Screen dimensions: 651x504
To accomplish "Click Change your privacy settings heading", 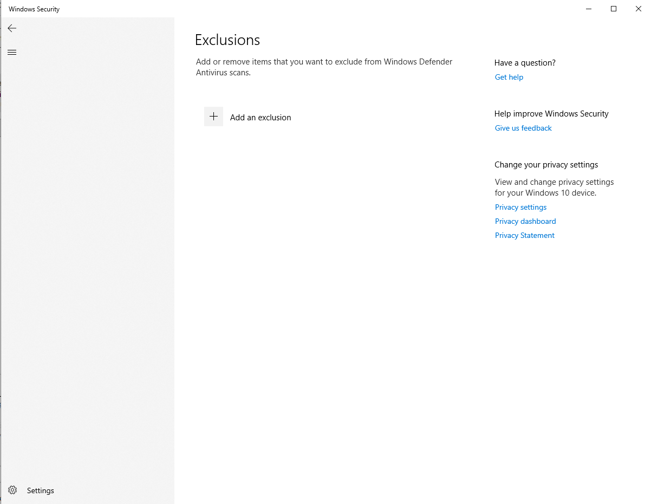I will (x=546, y=165).
